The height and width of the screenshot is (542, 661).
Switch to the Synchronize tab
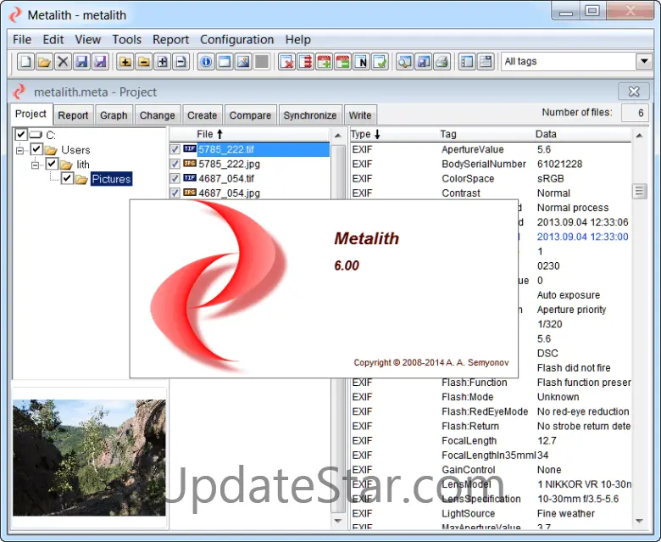[x=309, y=116]
